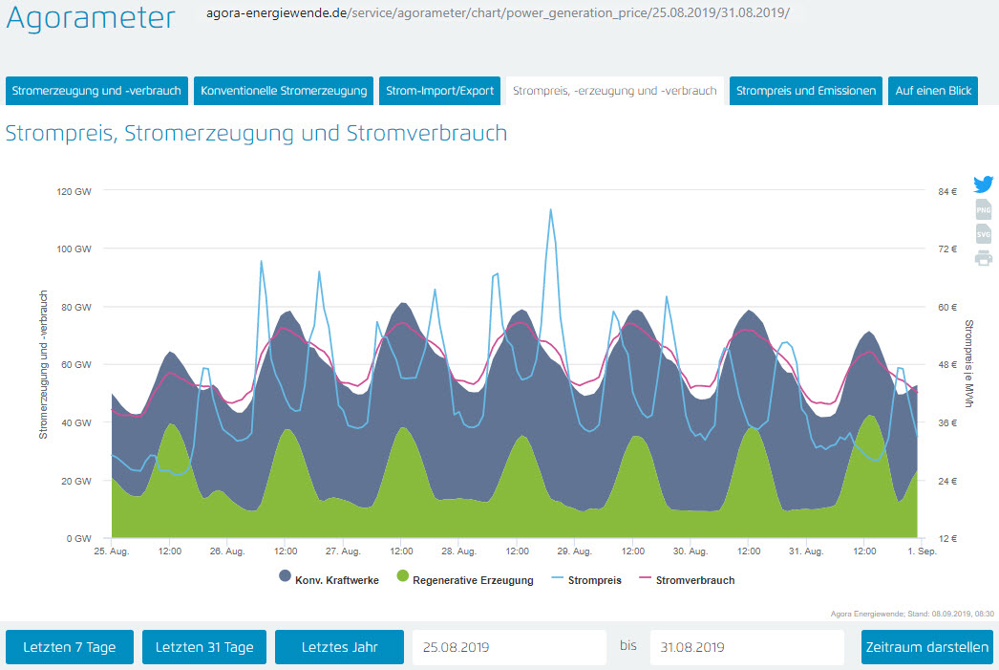This screenshot has width=999, height=670.
Task: Focus the end date field 31.08.2019
Action: [746, 647]
